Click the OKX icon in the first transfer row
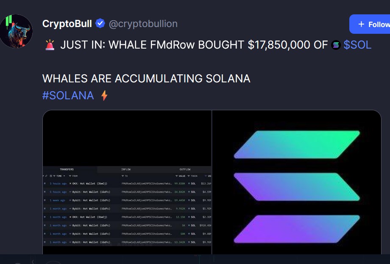This screenshot has height=264, width=390. pos(70,184)
